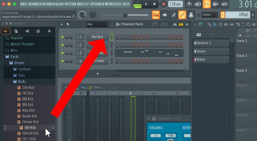Toggle typing keyboard to piano icon
257x141 pixels.
point(156,15)
